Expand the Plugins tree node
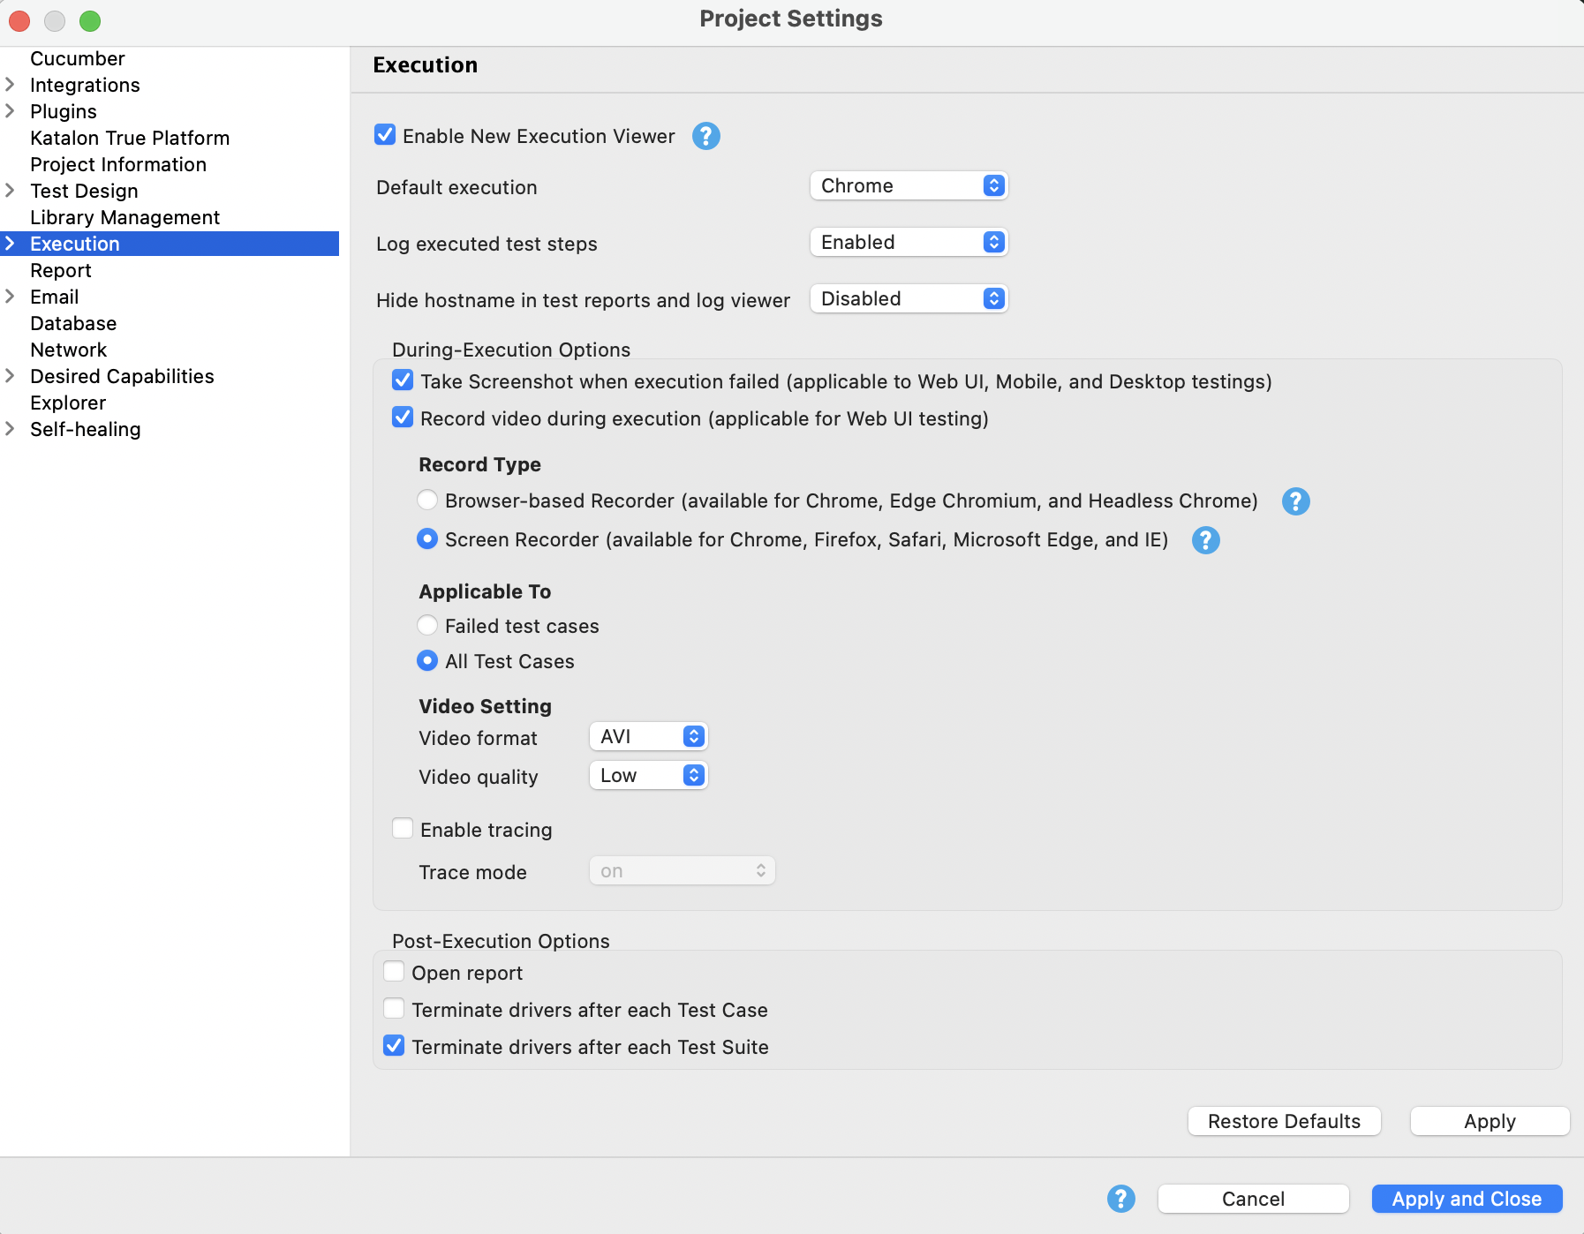The image size is (1584, 1234). pyautogui.click(x=11, y=111)
